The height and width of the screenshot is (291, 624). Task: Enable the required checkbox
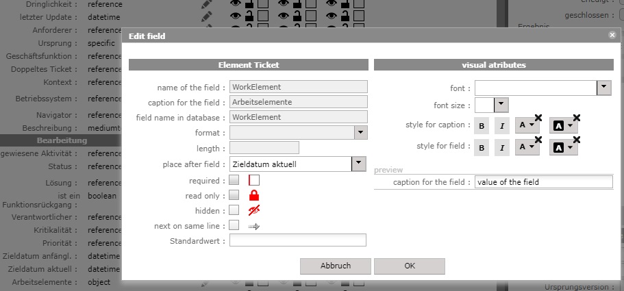click(234, 181)
